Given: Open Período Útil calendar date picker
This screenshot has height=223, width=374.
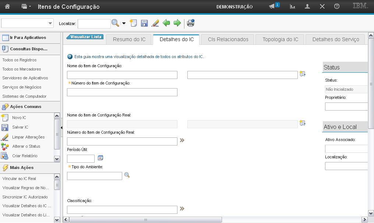Looking at the screenshot, I should coord(100,158).
